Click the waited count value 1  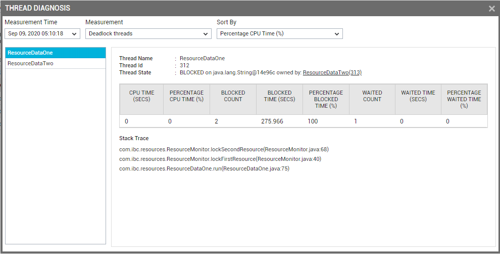356,121
